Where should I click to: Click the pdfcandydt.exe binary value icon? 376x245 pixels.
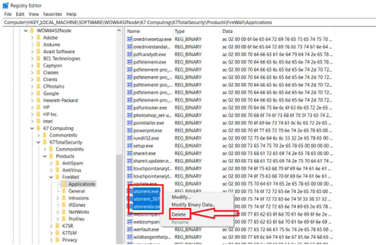click(130, 54)
